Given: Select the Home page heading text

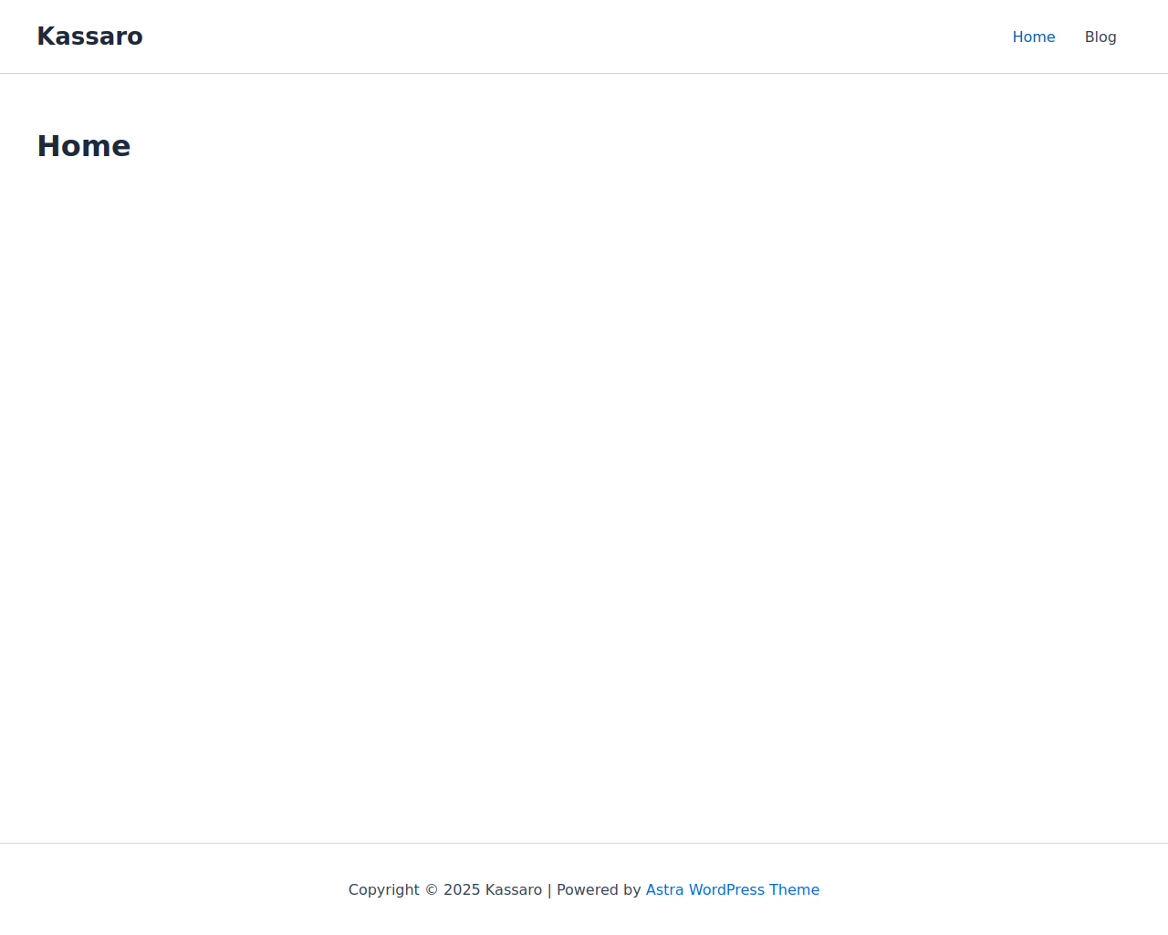Looking at the screenshot, I should click(84, 146).
